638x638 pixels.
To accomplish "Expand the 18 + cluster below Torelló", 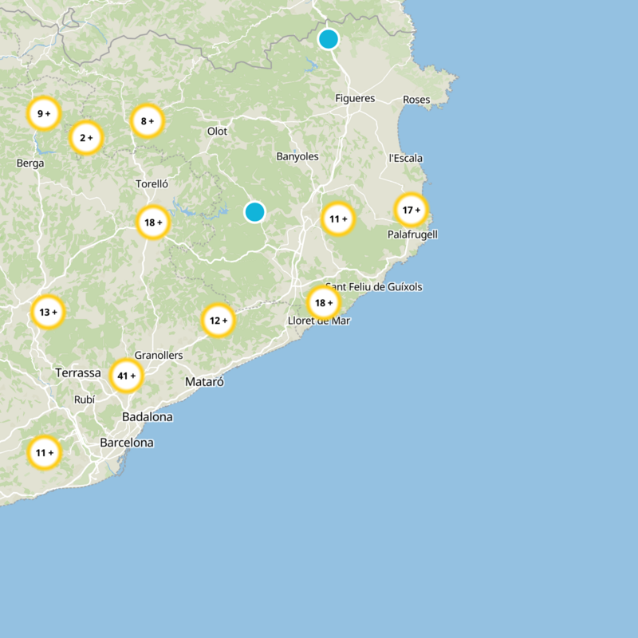I will (x=153, y=223).
